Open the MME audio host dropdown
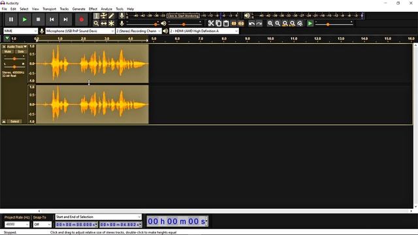 pos(20,31)
